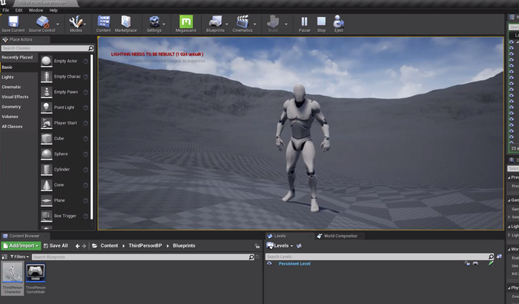Open the Content browser toolbar icon
Image resolution: width=519 pixels, height=304 pixels.
104,23
